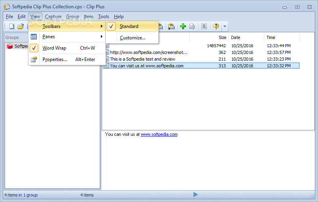Click the yellow question mark help icon
Image resolution: width=318 pixels, height=202 pixels.
(216, 26)
